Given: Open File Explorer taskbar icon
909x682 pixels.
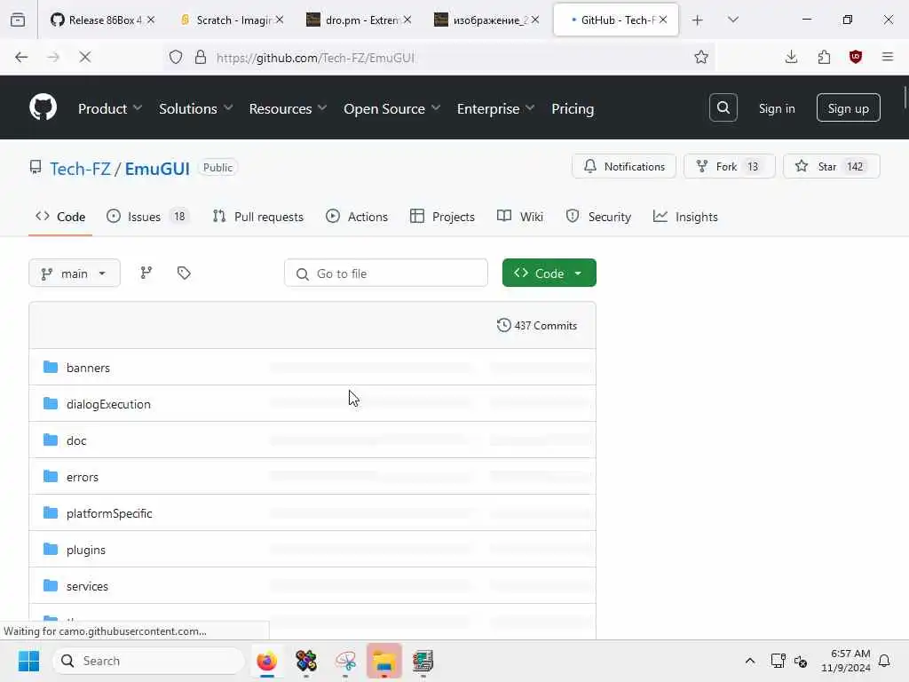Looking at the screenshot, I should click(x=383, y=661).
